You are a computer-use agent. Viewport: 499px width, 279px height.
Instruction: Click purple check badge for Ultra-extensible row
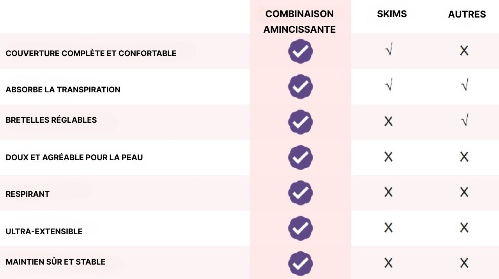point(300,228)
